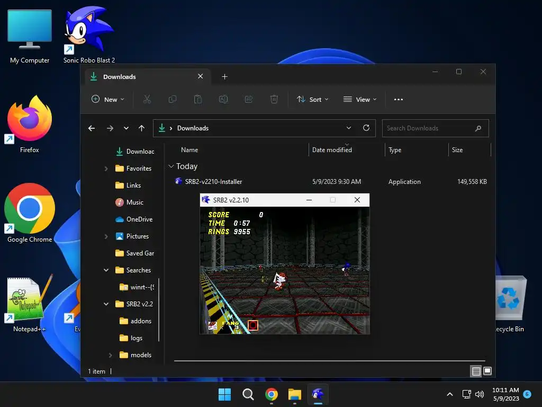Open the View dropdown menu

360,99
